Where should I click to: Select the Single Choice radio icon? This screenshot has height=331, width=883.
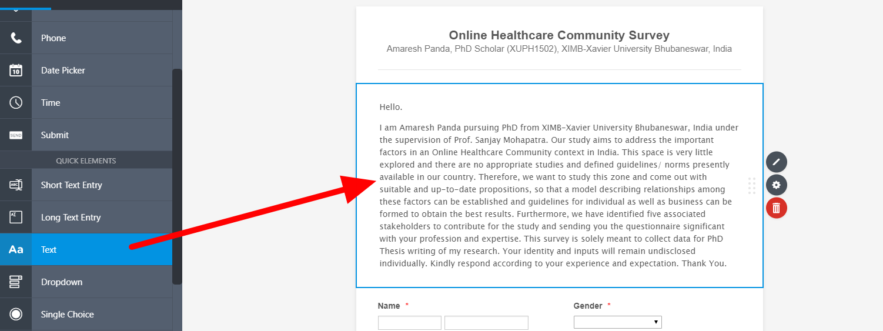pyautogui.click(x=16, y=315)
